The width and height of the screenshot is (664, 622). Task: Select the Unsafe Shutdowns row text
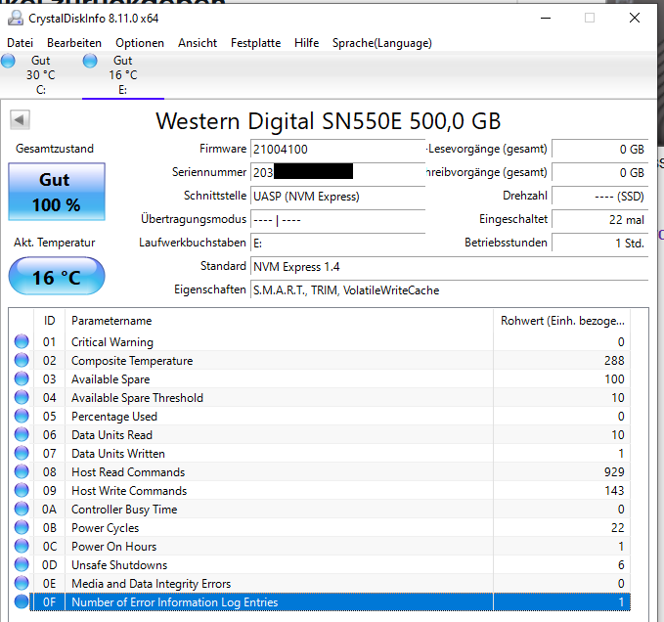tap(119, 565)
